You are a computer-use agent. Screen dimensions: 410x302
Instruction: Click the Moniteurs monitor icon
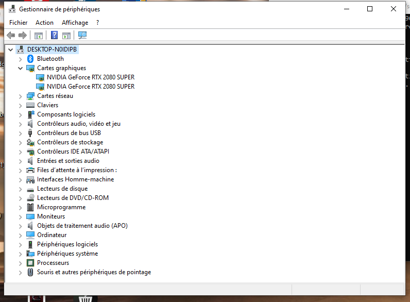[x=30, y=216]
